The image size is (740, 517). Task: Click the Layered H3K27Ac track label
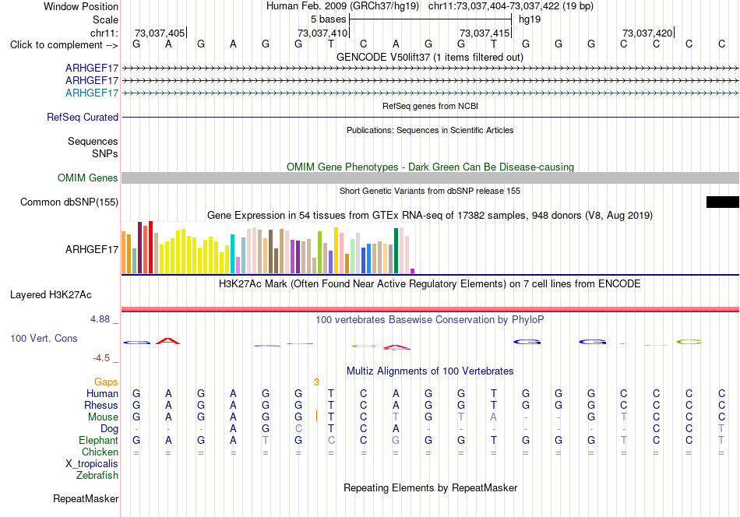(x=51, y=295)
